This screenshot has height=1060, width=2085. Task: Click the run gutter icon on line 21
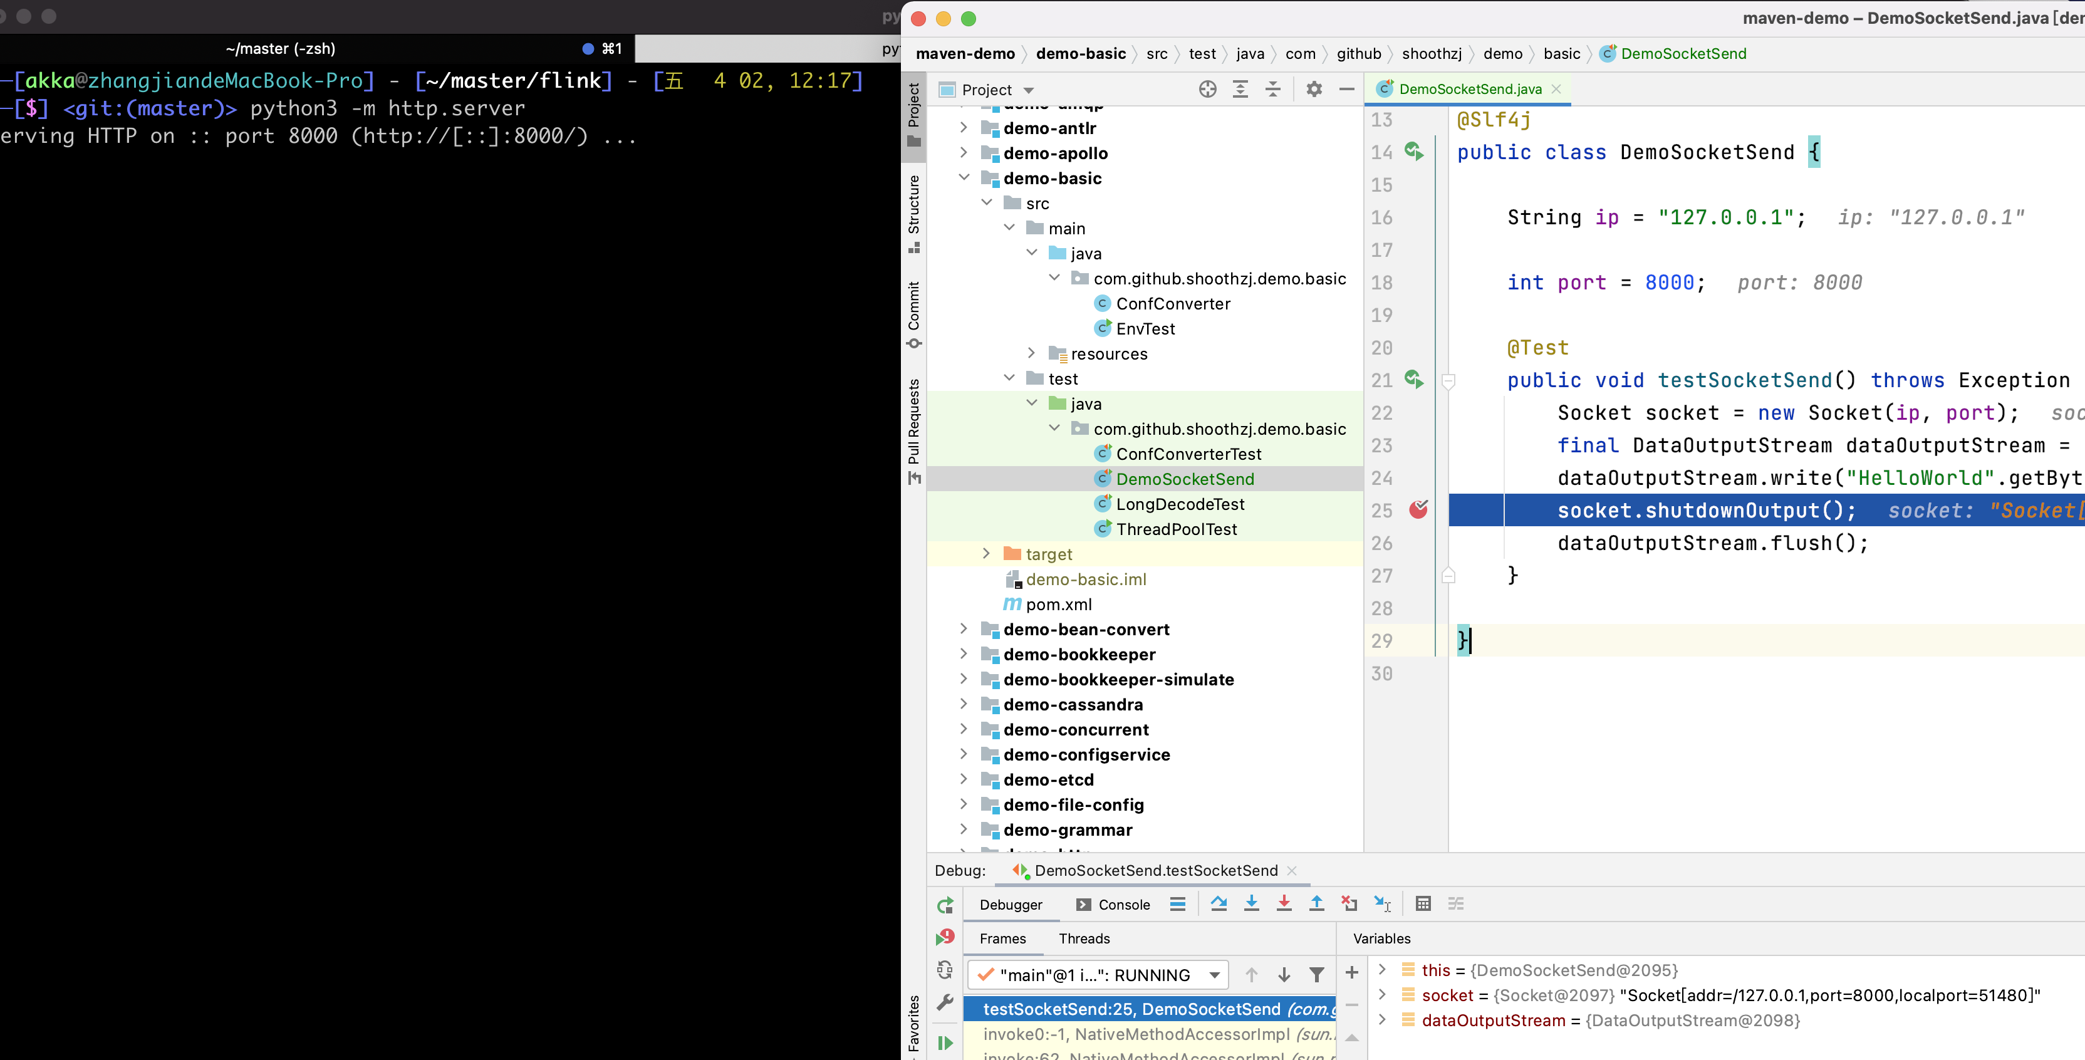(1414, 380)
